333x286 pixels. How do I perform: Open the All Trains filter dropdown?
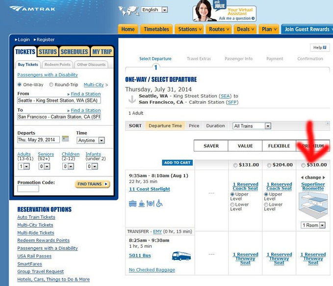(x=252, y=126)
